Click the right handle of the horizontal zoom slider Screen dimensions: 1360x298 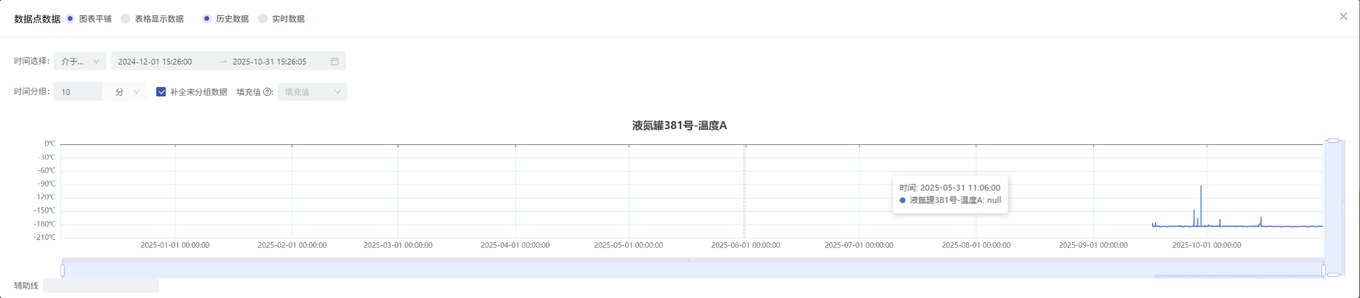(x=1323, y=270)
